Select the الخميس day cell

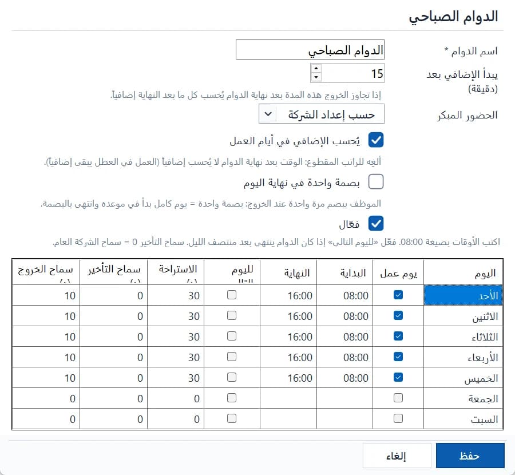click(463, 378)
